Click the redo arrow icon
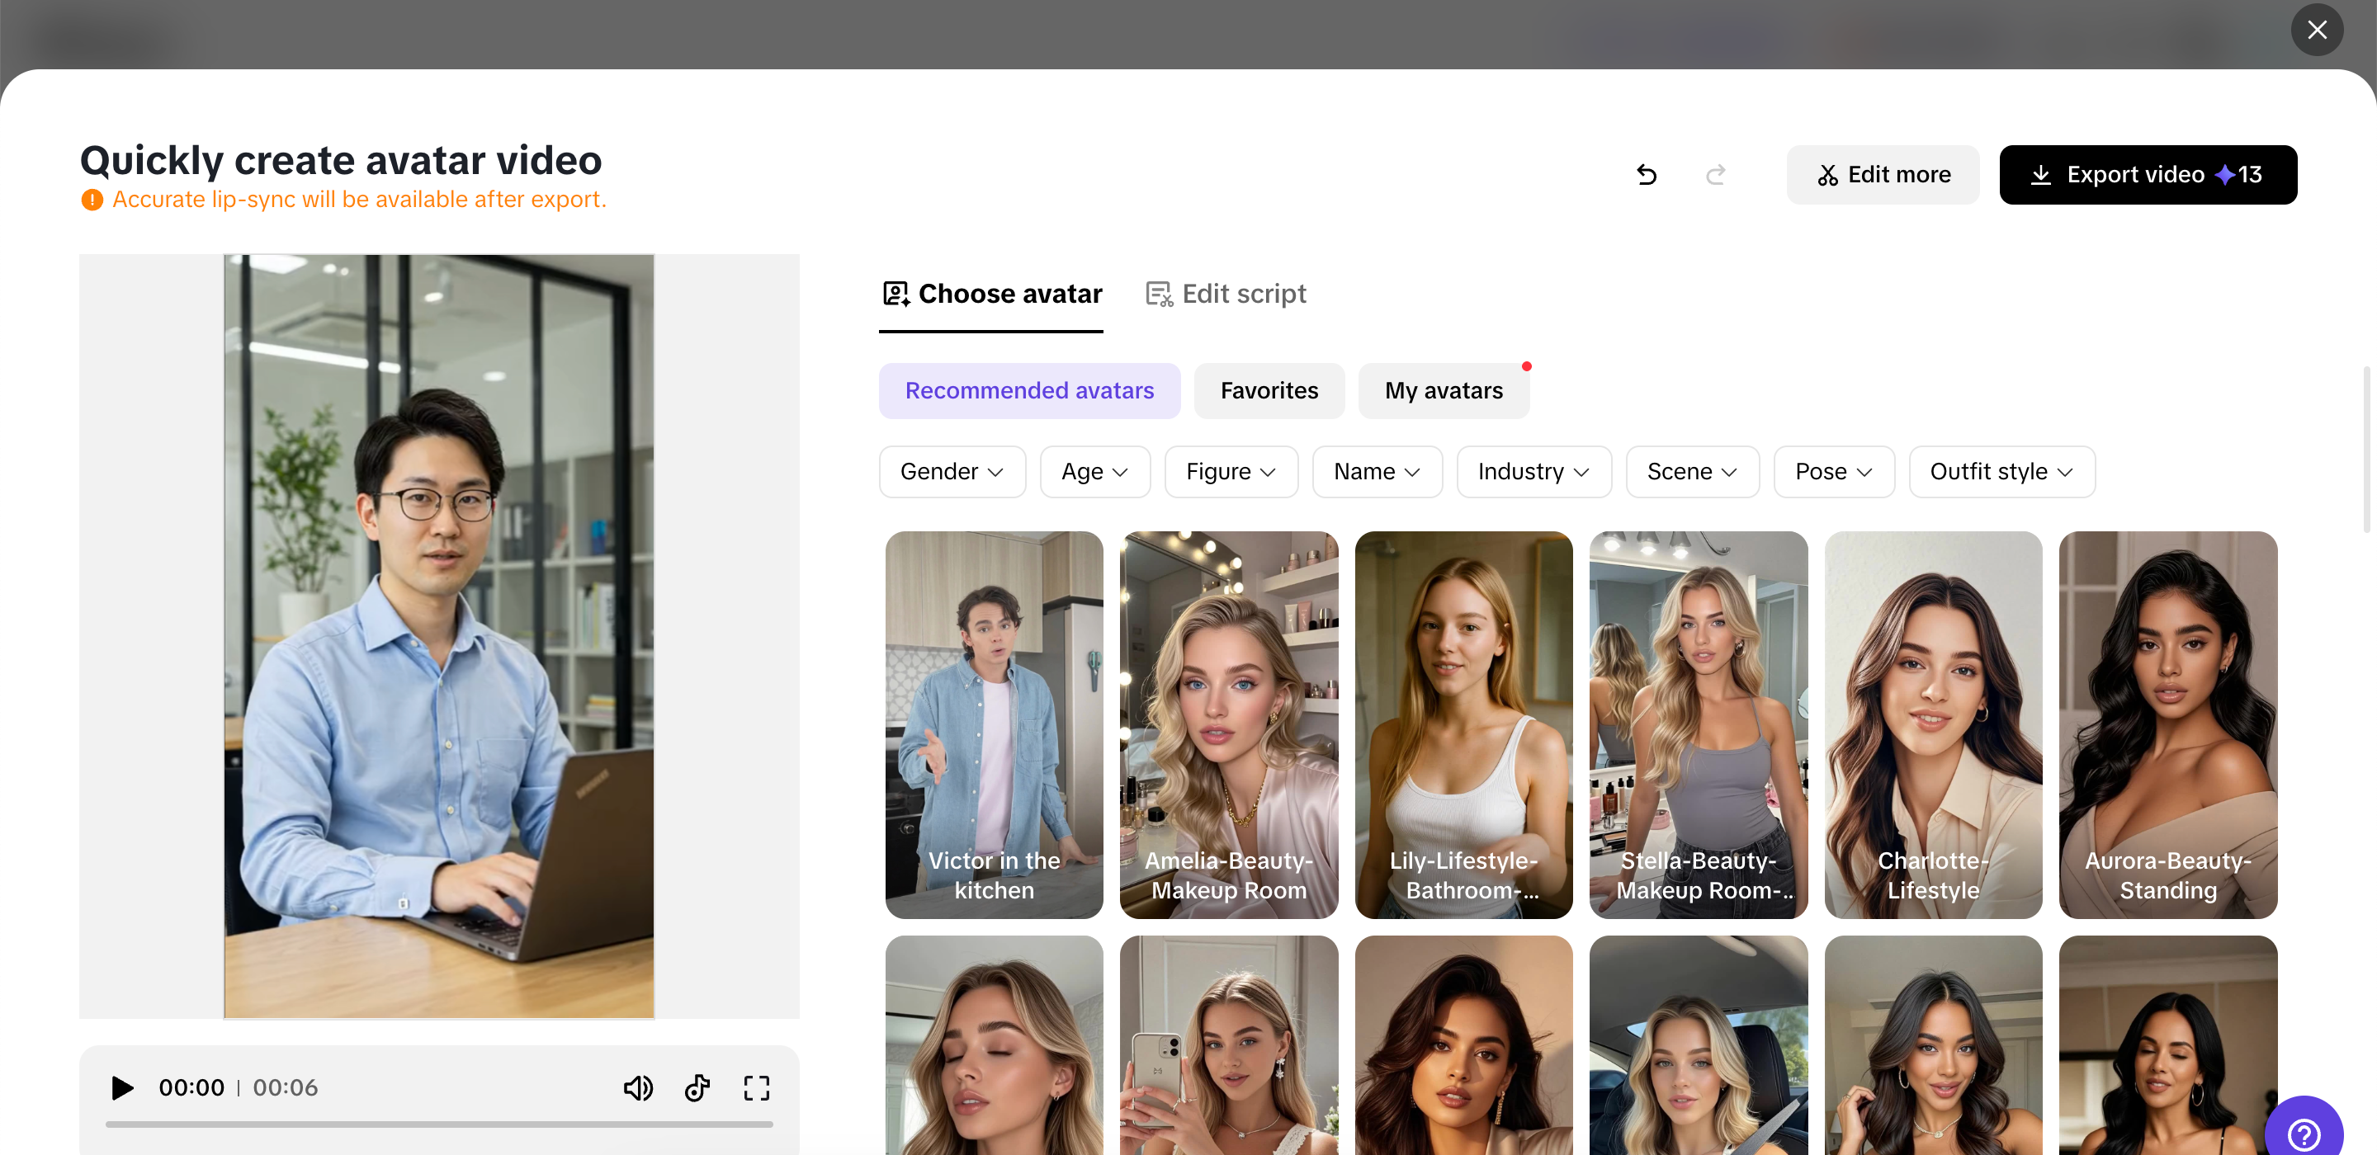2377x1155 pixels. tap(1715, 174)
